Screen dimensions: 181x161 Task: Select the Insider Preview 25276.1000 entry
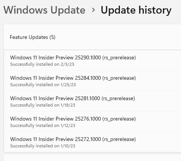(93, 122)
